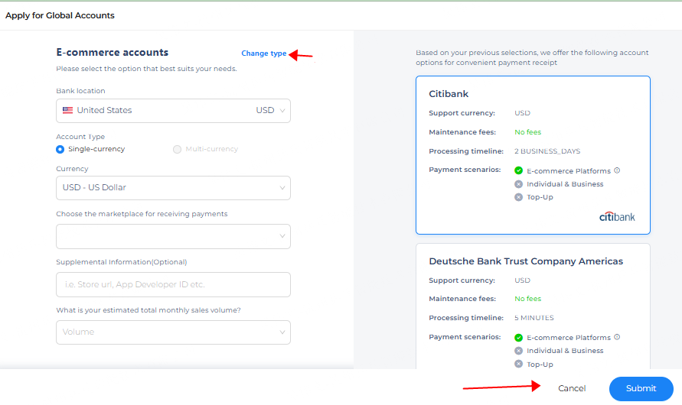
Task: Select the Single-currency radio button
Action: [60, 149]
